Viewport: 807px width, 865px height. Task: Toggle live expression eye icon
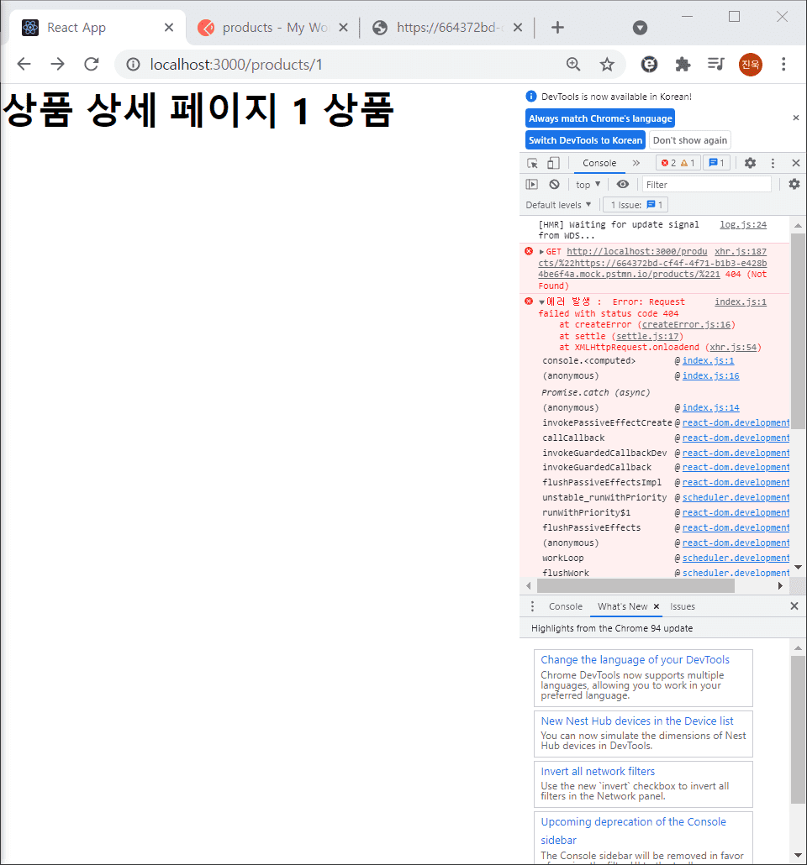click(623, 185)
